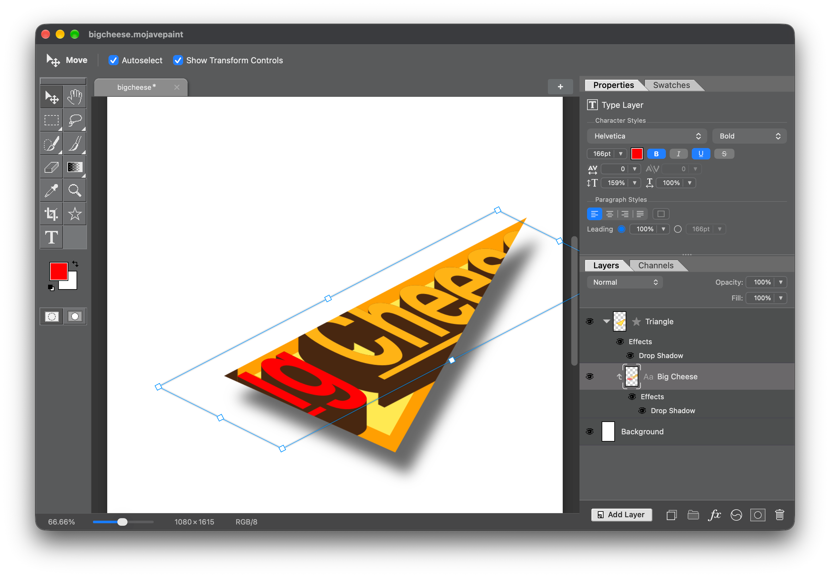Open the Normal blend mode dropdown
Viewport: 830px width, 577px height.
tap(625, 282)
